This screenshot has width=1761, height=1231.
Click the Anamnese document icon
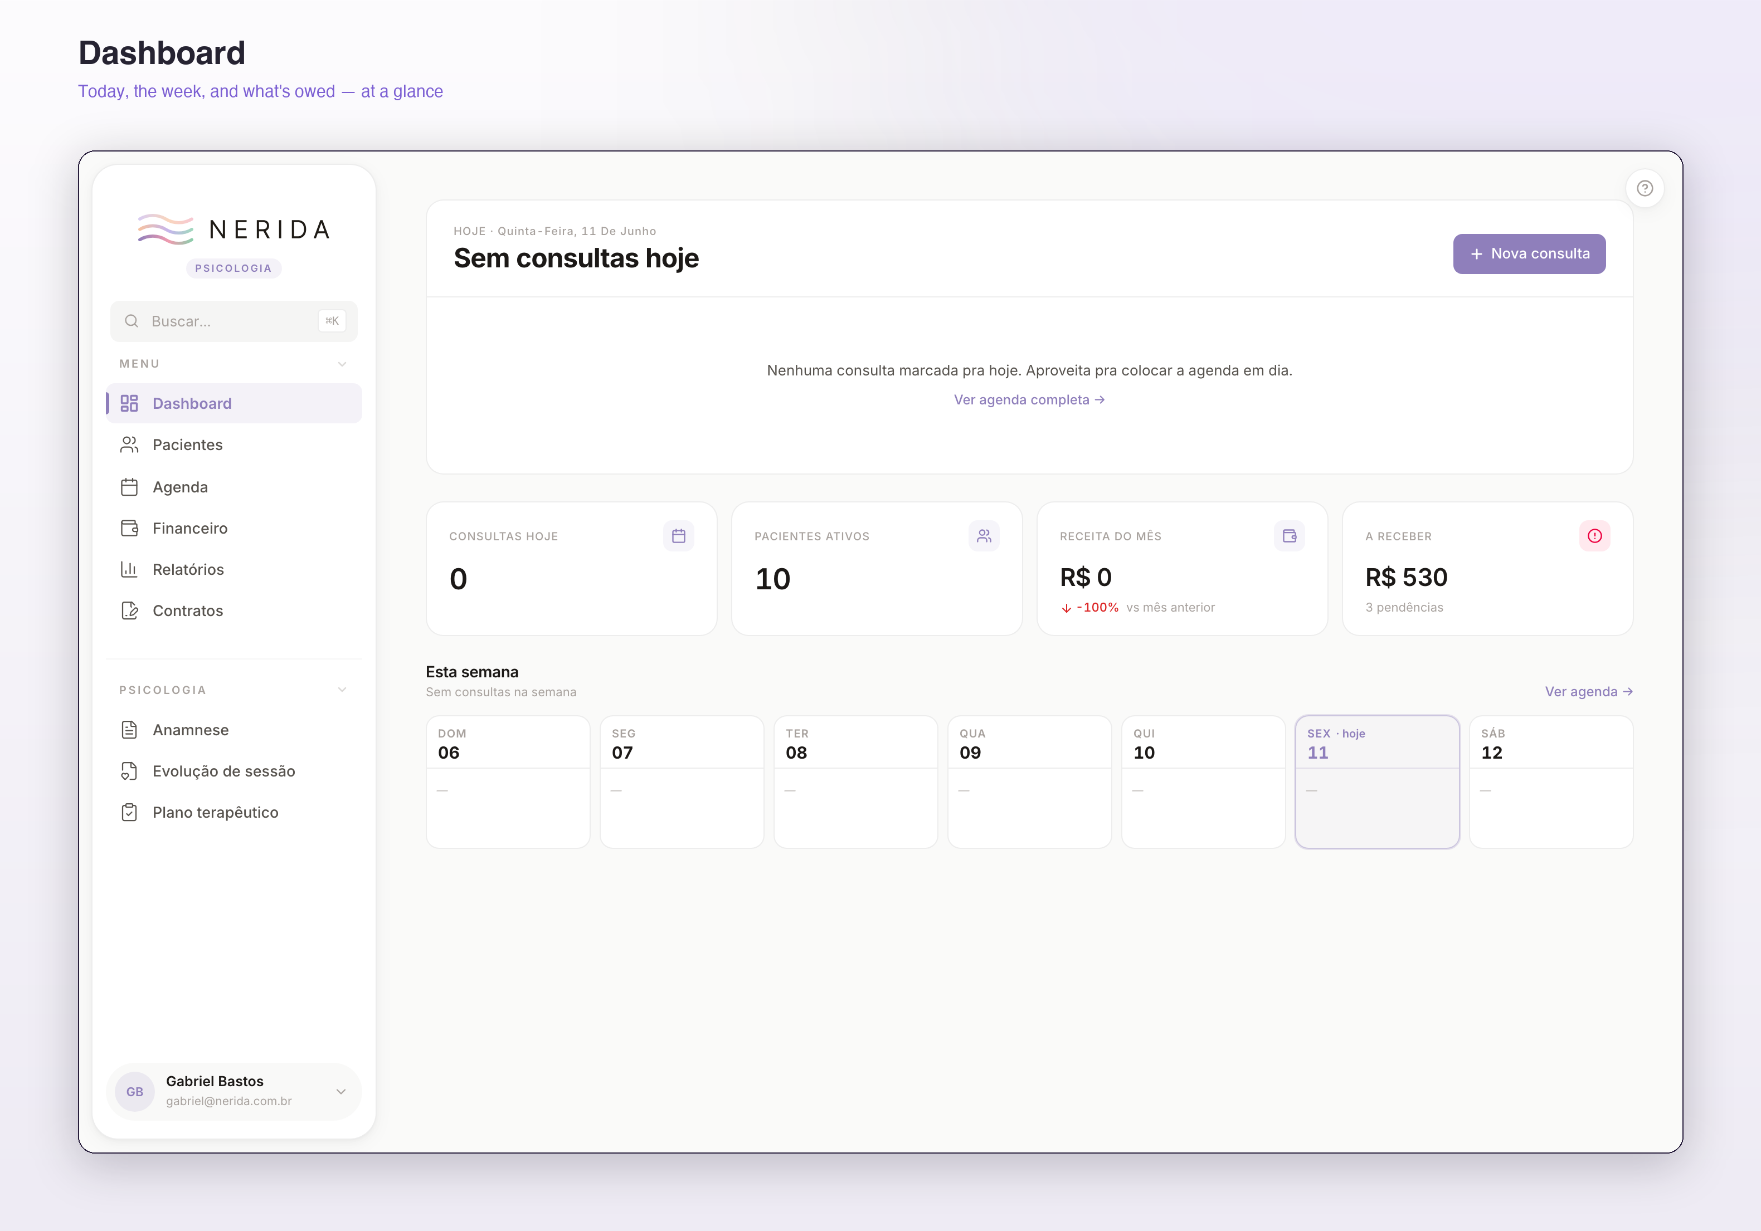[x=129, y=730]
